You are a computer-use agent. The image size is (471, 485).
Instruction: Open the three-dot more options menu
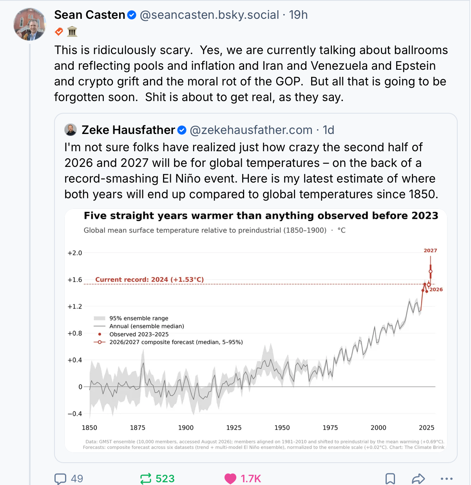point(447,479)
